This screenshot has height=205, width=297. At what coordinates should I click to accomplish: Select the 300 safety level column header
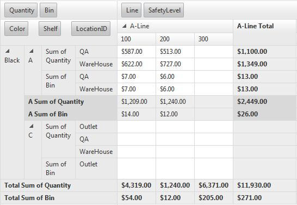[214, 39]
